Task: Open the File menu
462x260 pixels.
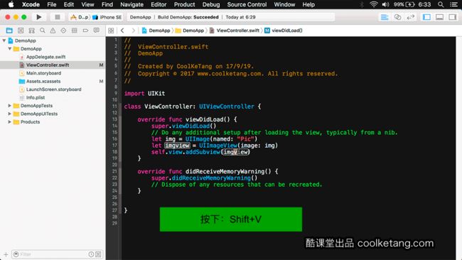Action: 52,4
